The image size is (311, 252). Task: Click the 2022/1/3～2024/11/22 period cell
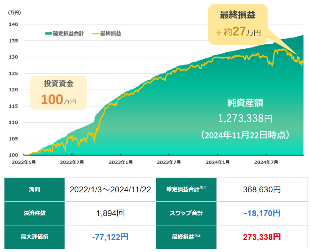(110, 190)
